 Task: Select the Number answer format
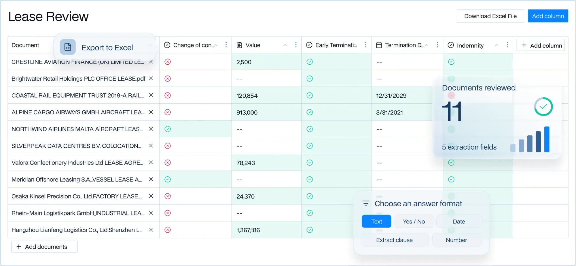click(456, 240)
